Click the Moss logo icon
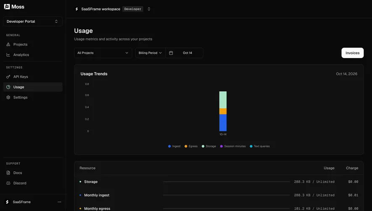Screen dimensions: 372x211 (x=7, y=7)
